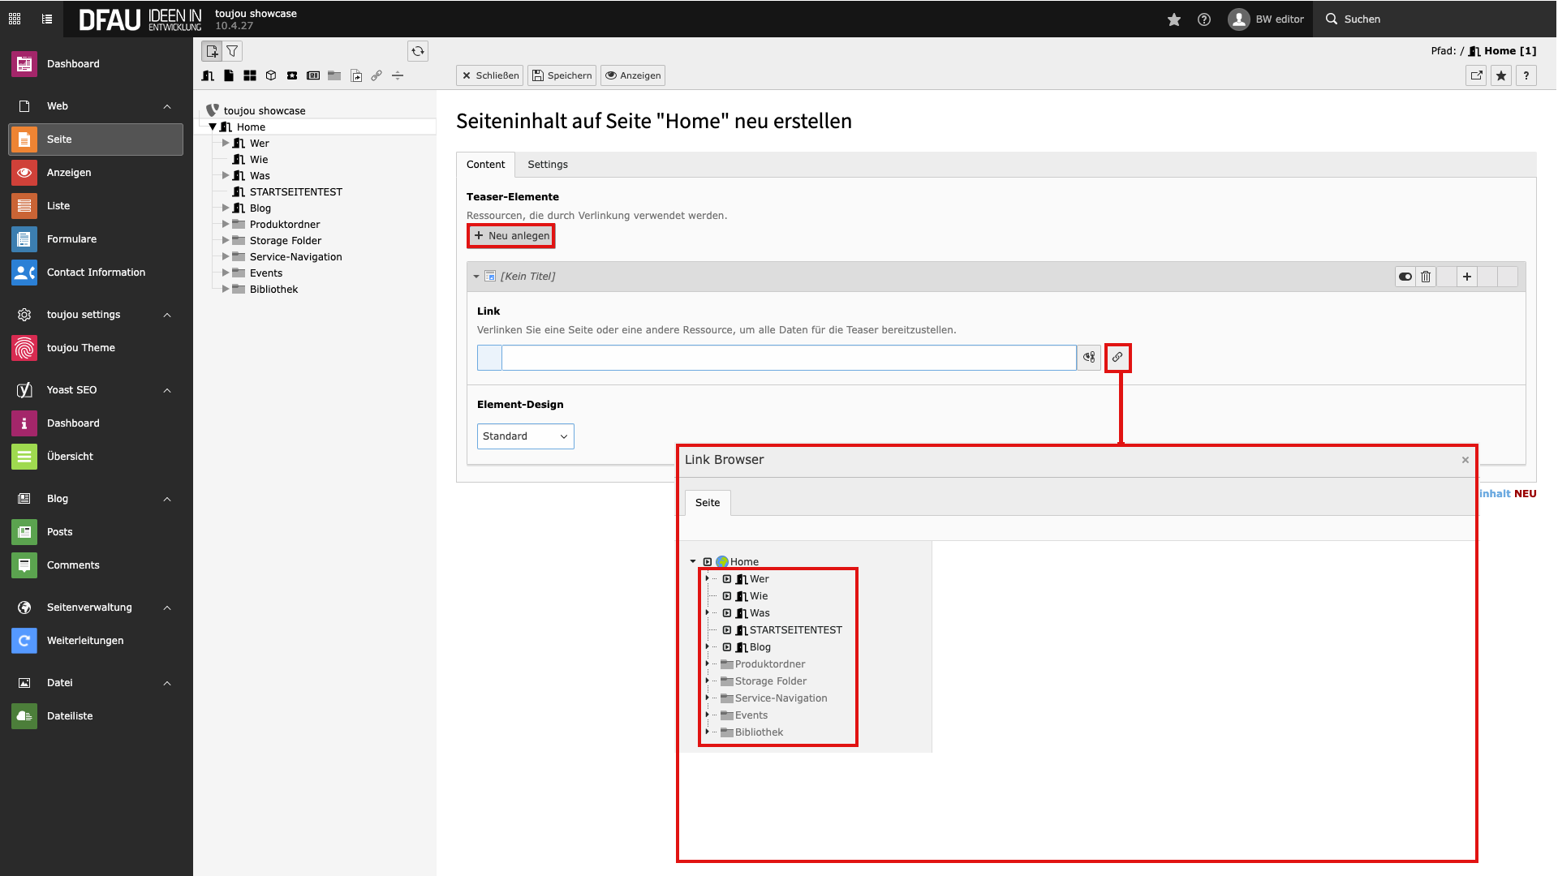This screenshot has width=1558, height=876.
Task: Delete the teaser element via trash icon
Action: point(1426,277)
